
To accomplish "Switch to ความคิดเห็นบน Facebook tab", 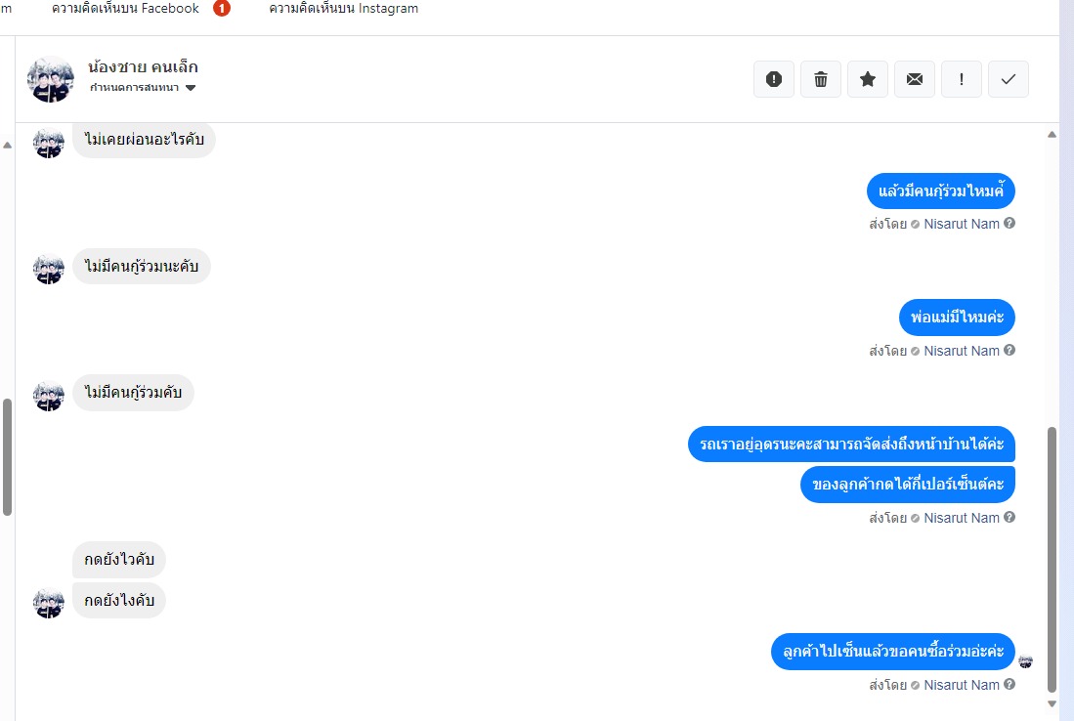I will pyautogui.click(x=125, y=8).
